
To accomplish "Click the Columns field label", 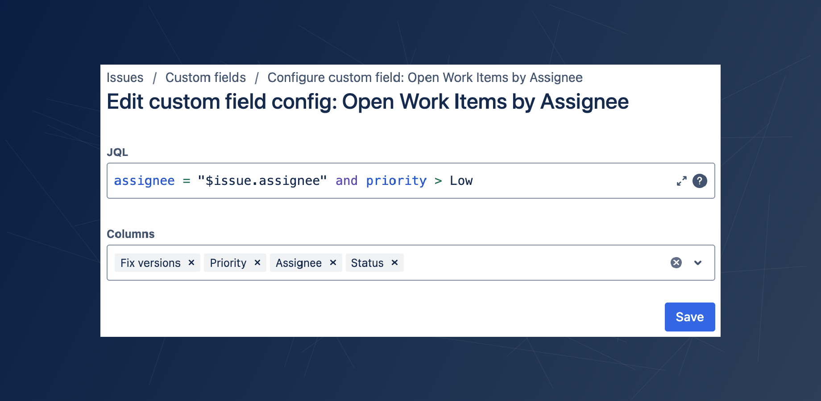I will (x=131, y=234).
